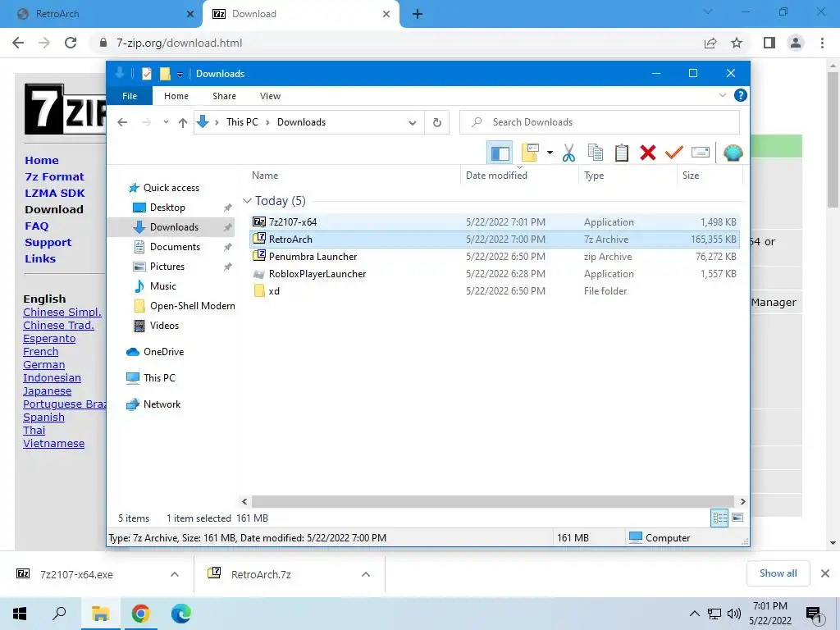Select the RobloxPlayerLauncher file

click(x=495, y=274)
